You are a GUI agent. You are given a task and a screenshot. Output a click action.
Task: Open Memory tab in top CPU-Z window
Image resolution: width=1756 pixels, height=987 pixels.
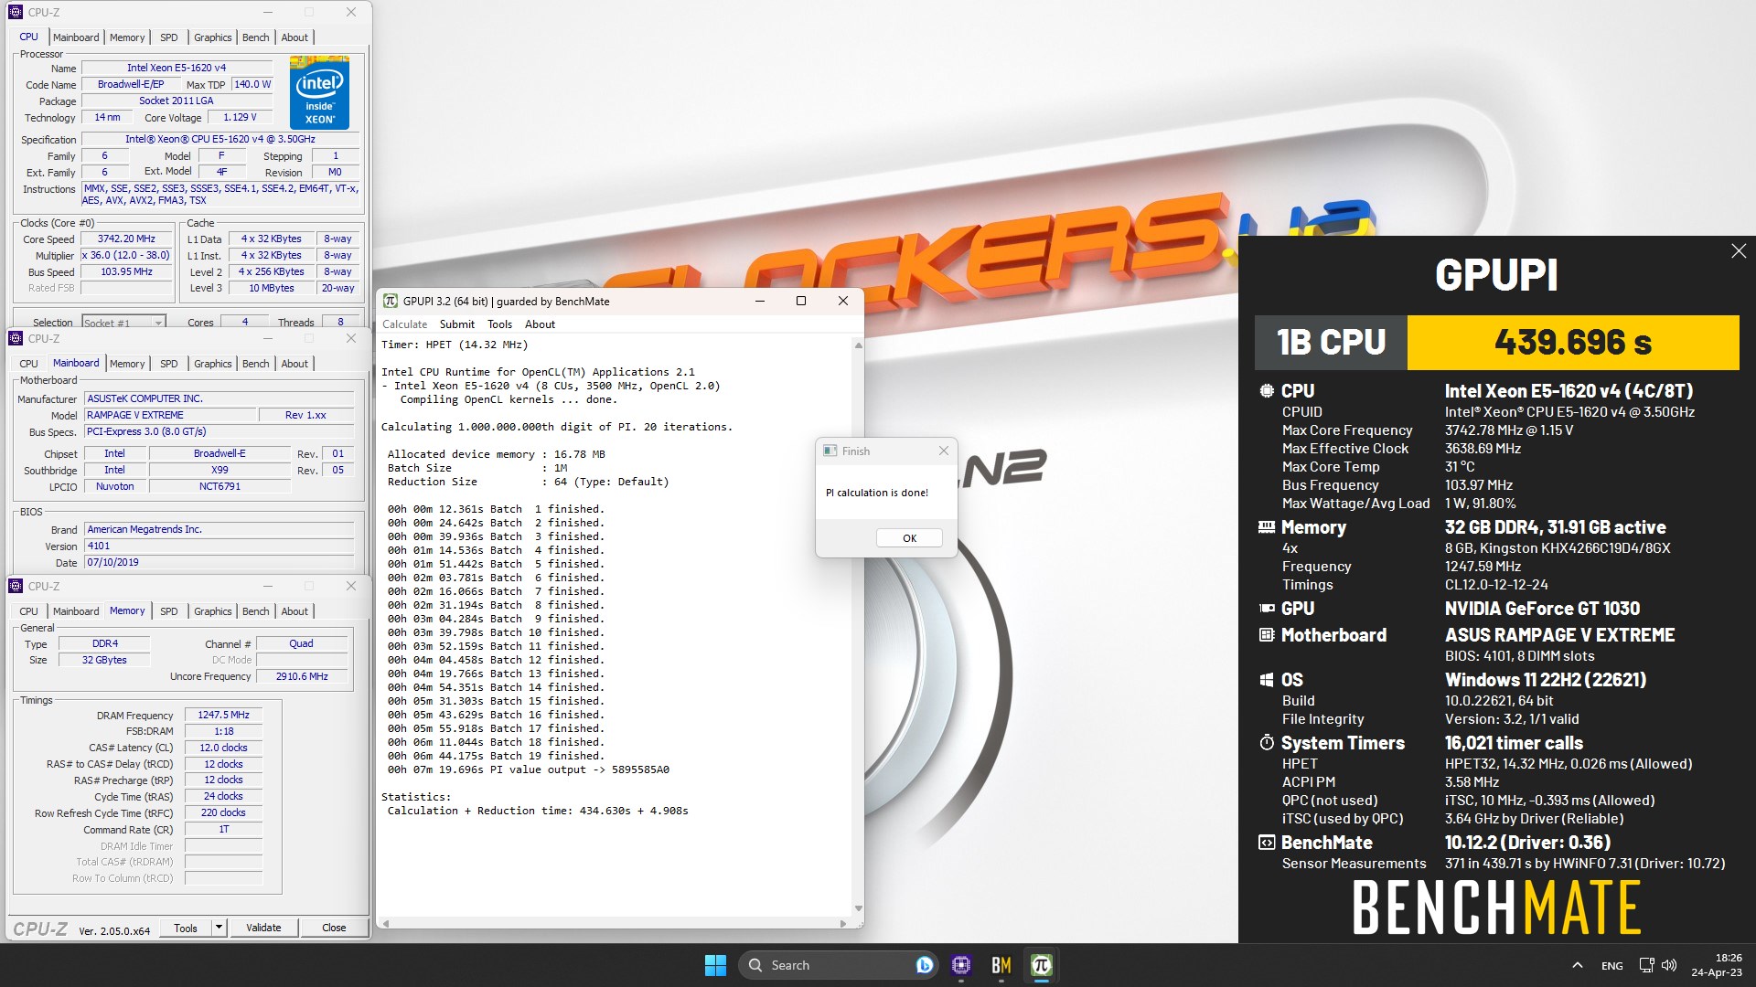(127, 37)
